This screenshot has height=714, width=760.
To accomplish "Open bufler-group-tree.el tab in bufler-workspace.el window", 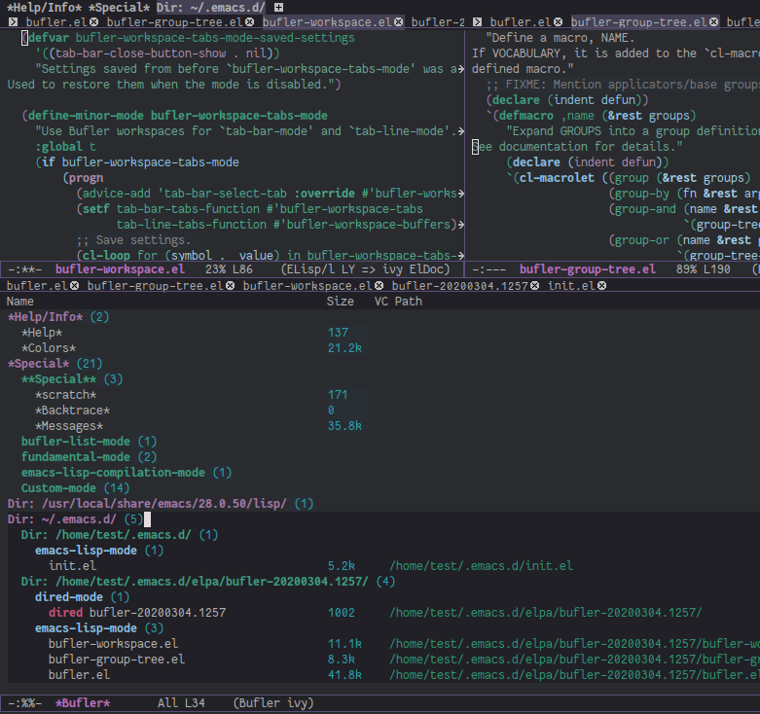I will click(x=174, y=22).
